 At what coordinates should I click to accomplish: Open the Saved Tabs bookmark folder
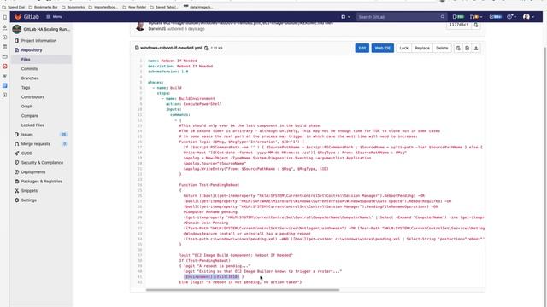click(x=164, y=7)
